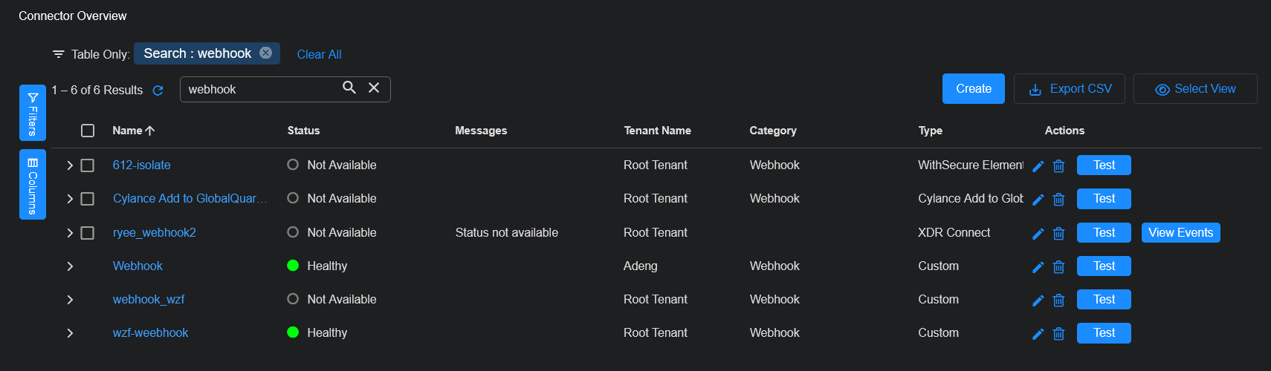Click the search magnifier icon
This screenshot has height=371, width=1271.
pos(349,88)
